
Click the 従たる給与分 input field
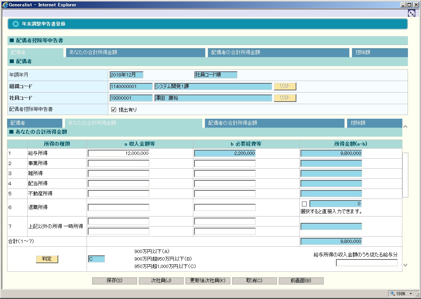[x=367, y=263]
